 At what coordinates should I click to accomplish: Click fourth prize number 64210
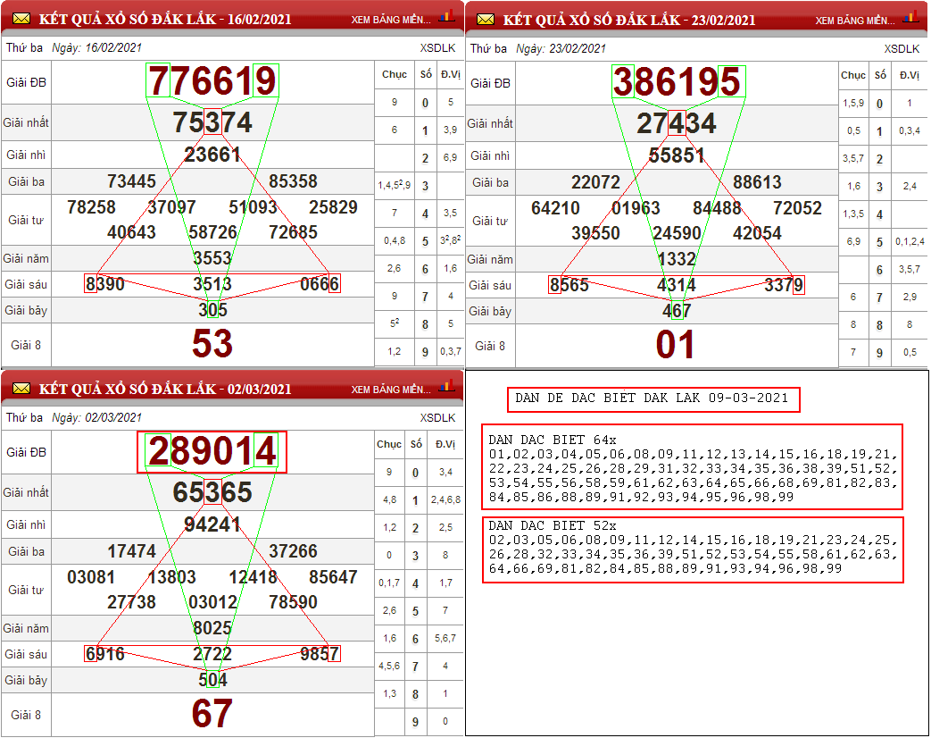pyautogui.click(x=556, y=208)
